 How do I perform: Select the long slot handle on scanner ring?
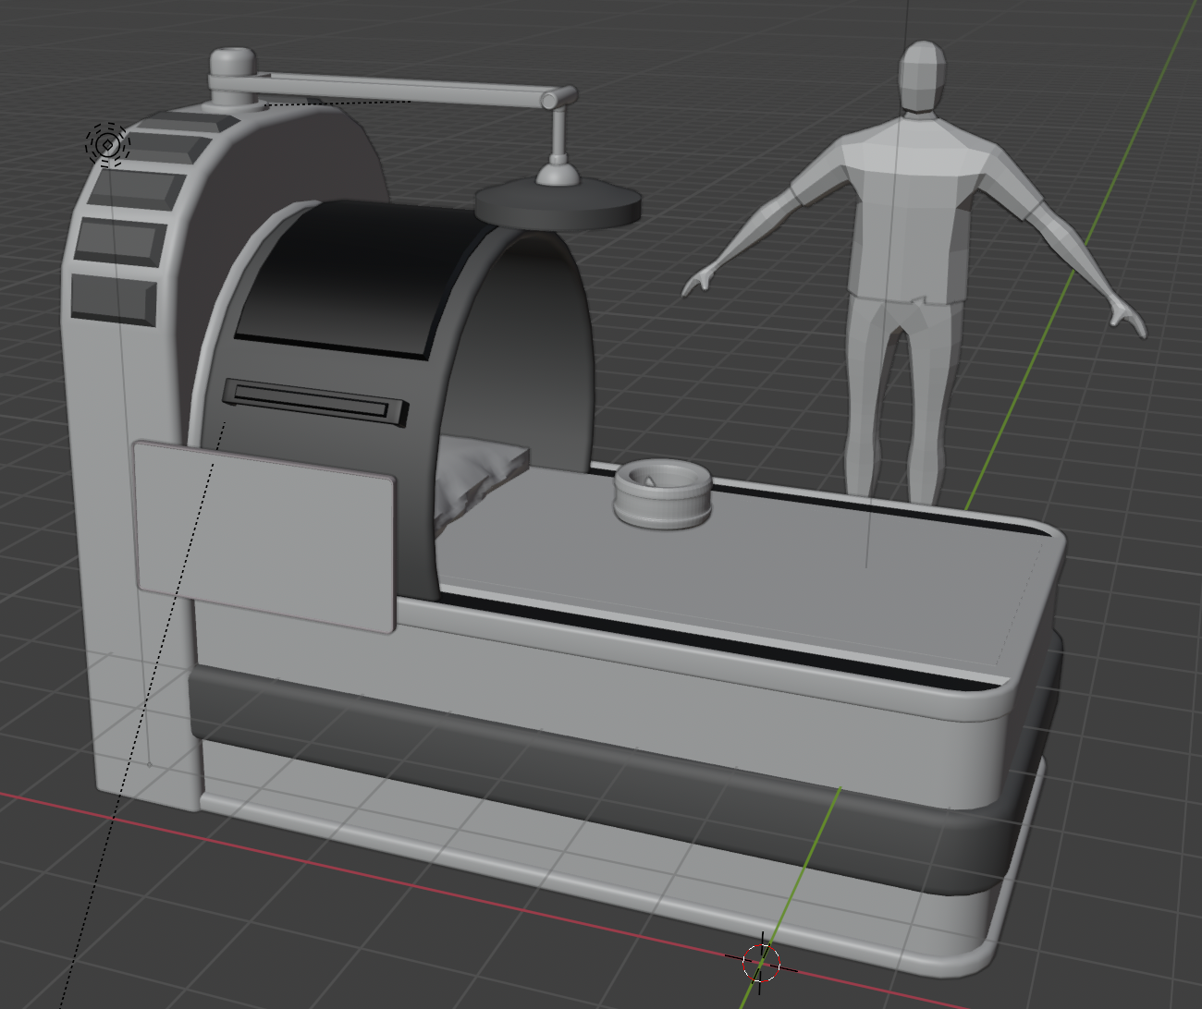click(314, 402)
